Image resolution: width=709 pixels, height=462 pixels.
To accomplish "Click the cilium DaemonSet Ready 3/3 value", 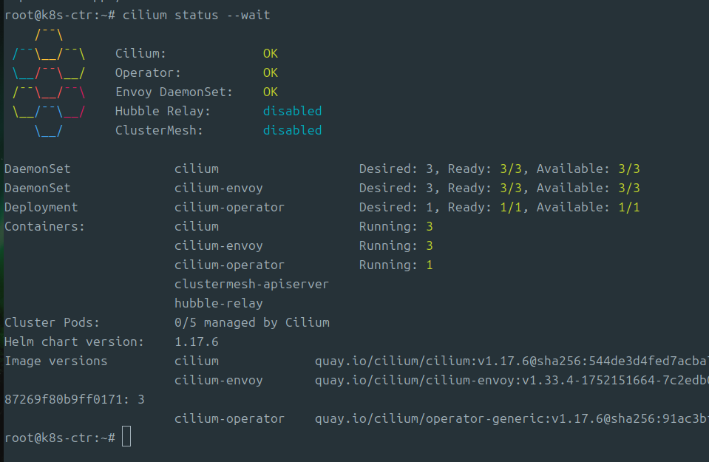I will pos(511,169).
